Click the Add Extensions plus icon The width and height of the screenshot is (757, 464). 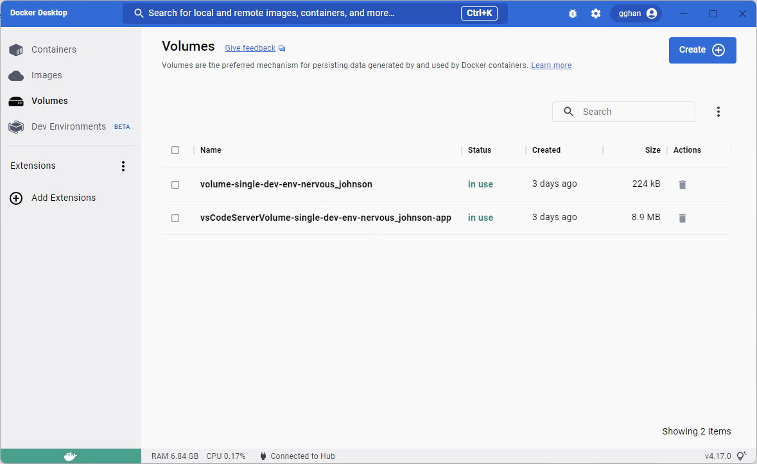pos(16,198)
